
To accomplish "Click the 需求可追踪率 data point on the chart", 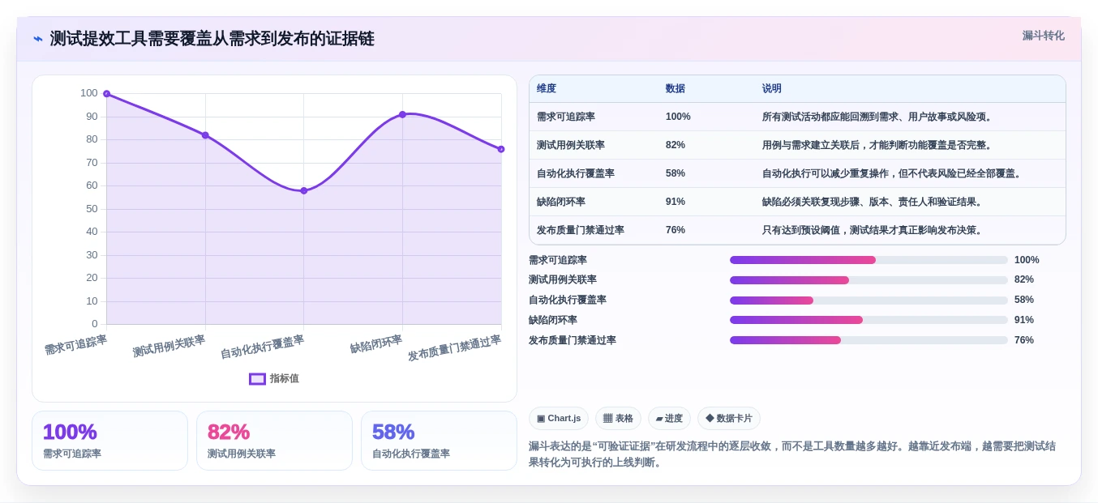I will 106,94.
